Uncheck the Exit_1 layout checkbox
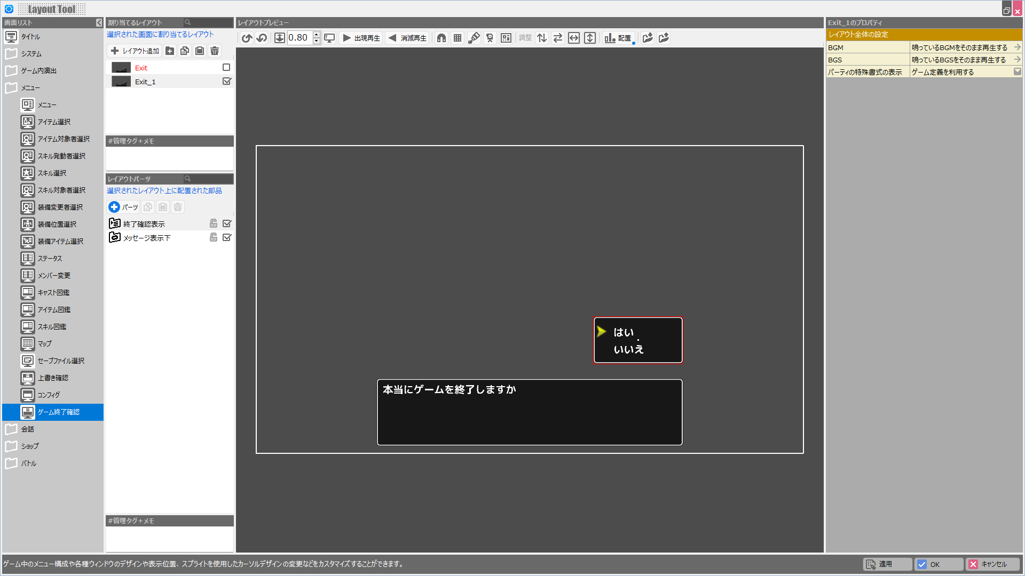 226,81
